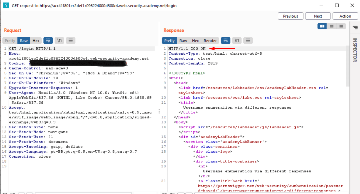Select the Pretty tab in Response pane

tap(169, 41)
